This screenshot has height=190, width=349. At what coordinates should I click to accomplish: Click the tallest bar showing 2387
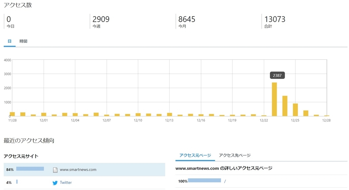274,99
